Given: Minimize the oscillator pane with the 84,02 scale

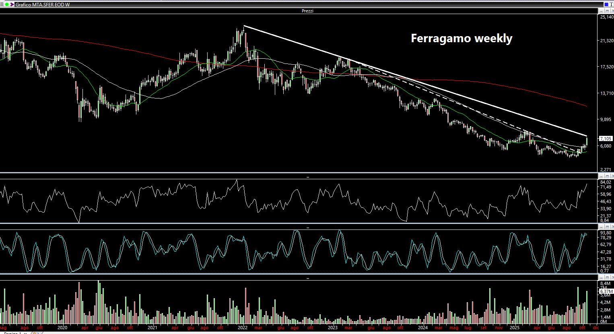Looking at the screenshot, I should point(602,176).
